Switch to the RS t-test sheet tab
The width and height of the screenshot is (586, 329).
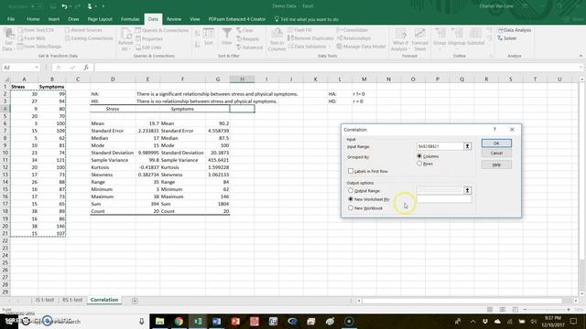[72, 300]
